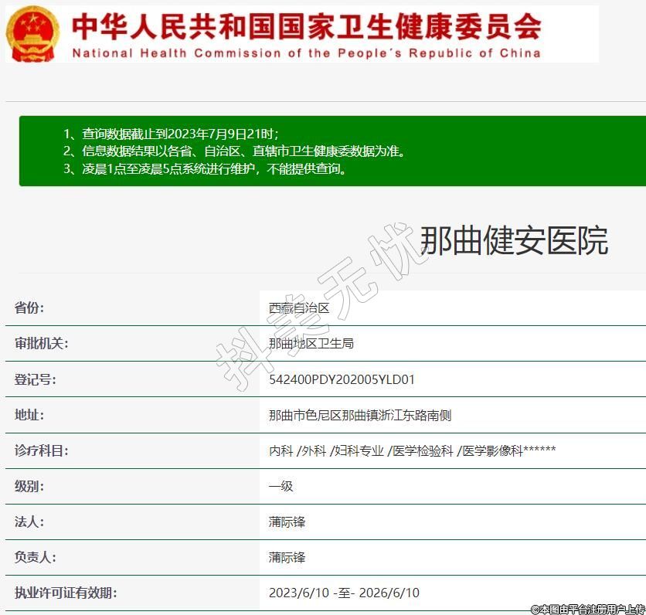
Task: Select the registration number 542400PDY202005YLD01
Action: pos(342,379)
